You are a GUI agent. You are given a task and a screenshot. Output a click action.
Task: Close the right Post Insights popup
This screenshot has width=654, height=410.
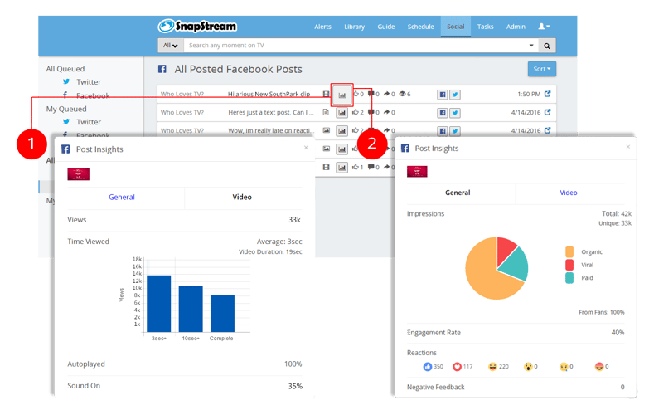coord(627,147)
